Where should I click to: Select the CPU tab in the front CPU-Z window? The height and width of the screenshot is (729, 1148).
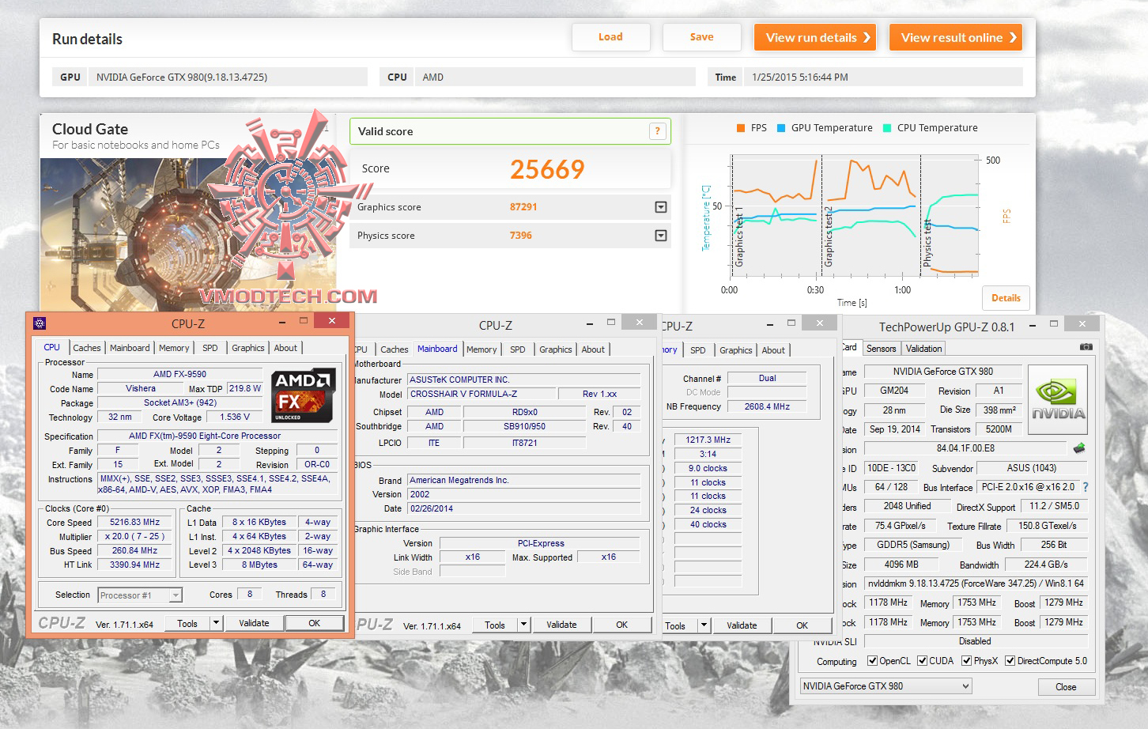[x=52, y=347]
